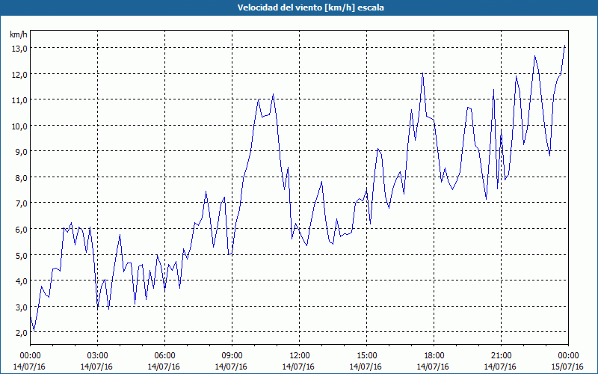Click the 11,0 y-axis value

(19, 100)
